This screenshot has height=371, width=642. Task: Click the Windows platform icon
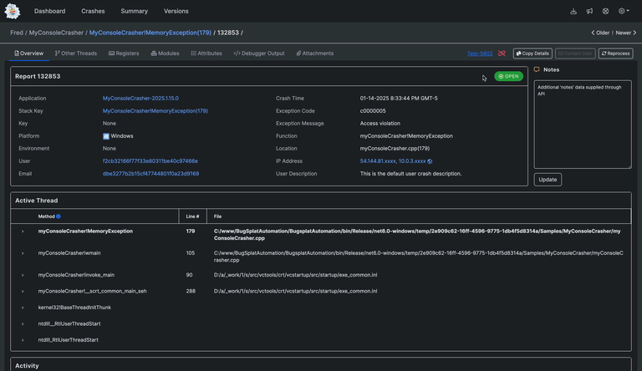[106, 136]
